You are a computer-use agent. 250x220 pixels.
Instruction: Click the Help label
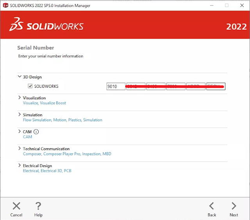(x=38, y=215)
